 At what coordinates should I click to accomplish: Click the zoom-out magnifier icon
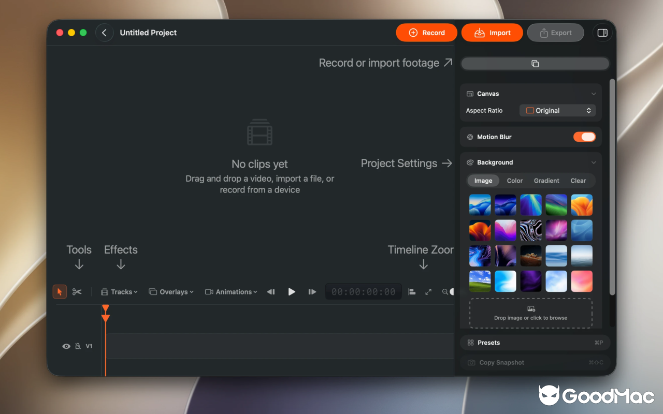click(x=445, y=292)
